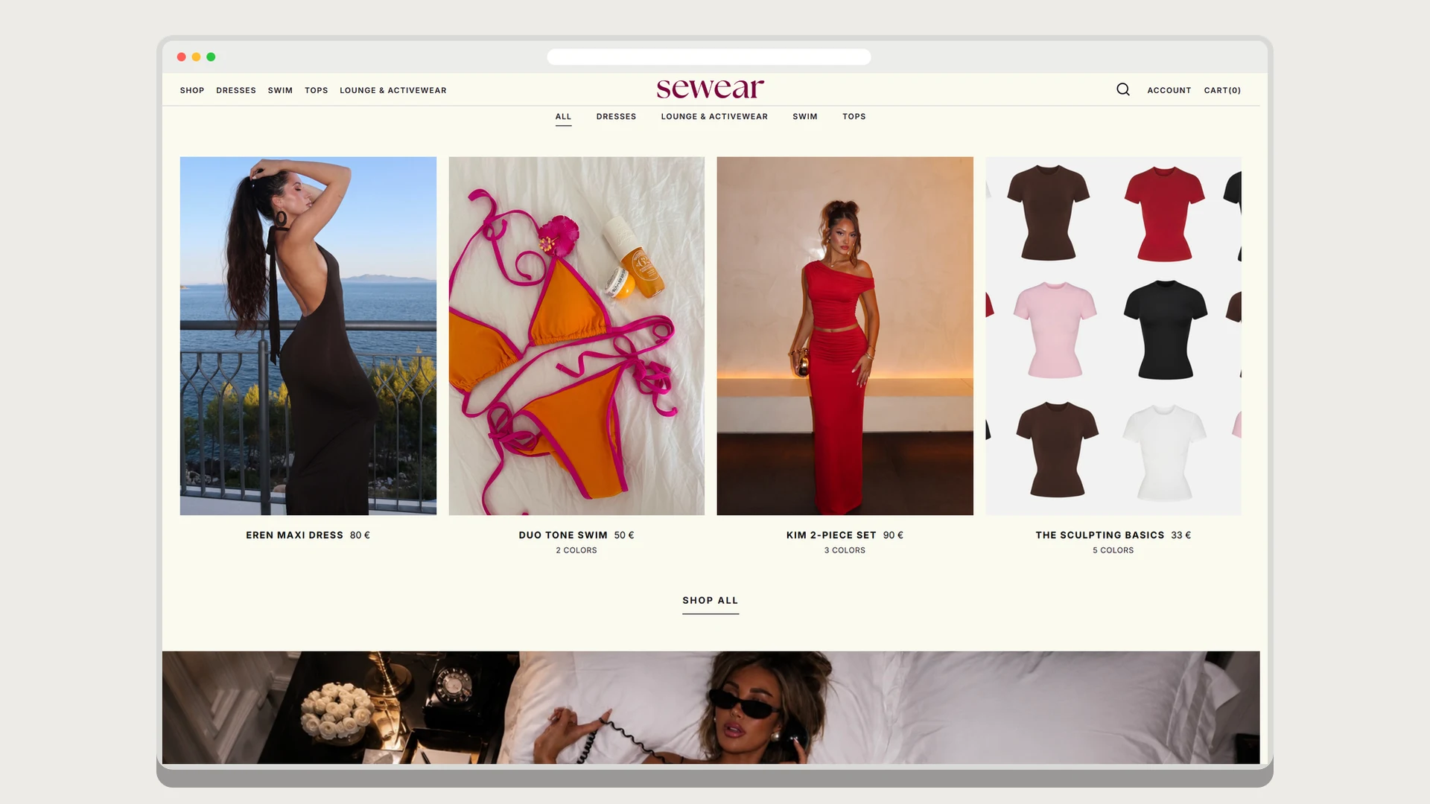View CART(0)
Screen dimensions: 1430x804
1223,90
